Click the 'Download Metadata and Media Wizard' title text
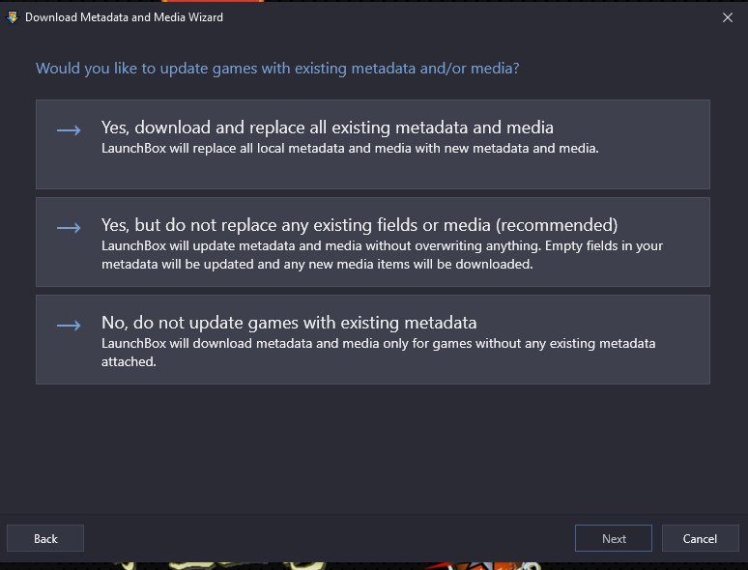The width and height of the screenshot is (748, 570). (x=124, y=17)
